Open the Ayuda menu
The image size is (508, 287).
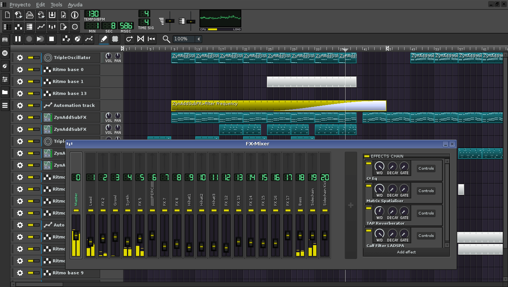click(x=75, y=4)
